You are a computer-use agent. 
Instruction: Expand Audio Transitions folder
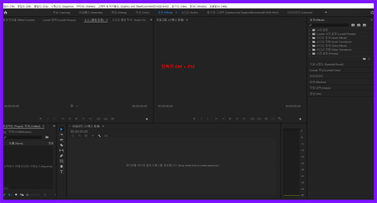pyautogui.click(x=310, y=42)
